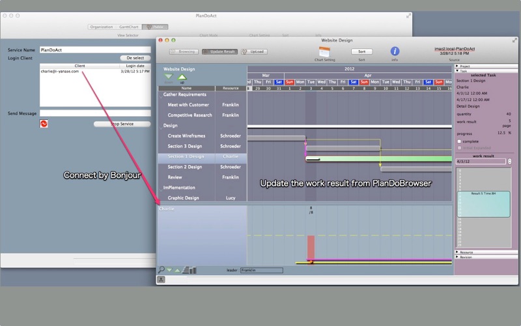Screen dimensions: 521x326
Task: Switch to the Organization view tab
Action: [x=102, y=27]
